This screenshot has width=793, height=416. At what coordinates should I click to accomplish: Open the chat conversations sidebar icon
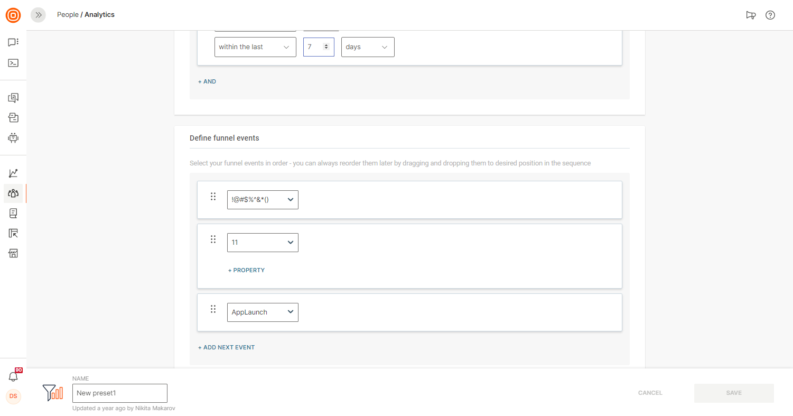pyautogui.click(x=13, y=42)
